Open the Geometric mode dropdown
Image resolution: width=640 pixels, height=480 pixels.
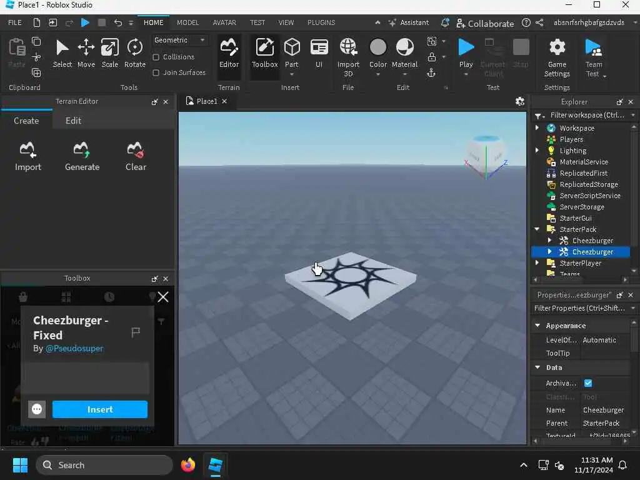(179, 40)
